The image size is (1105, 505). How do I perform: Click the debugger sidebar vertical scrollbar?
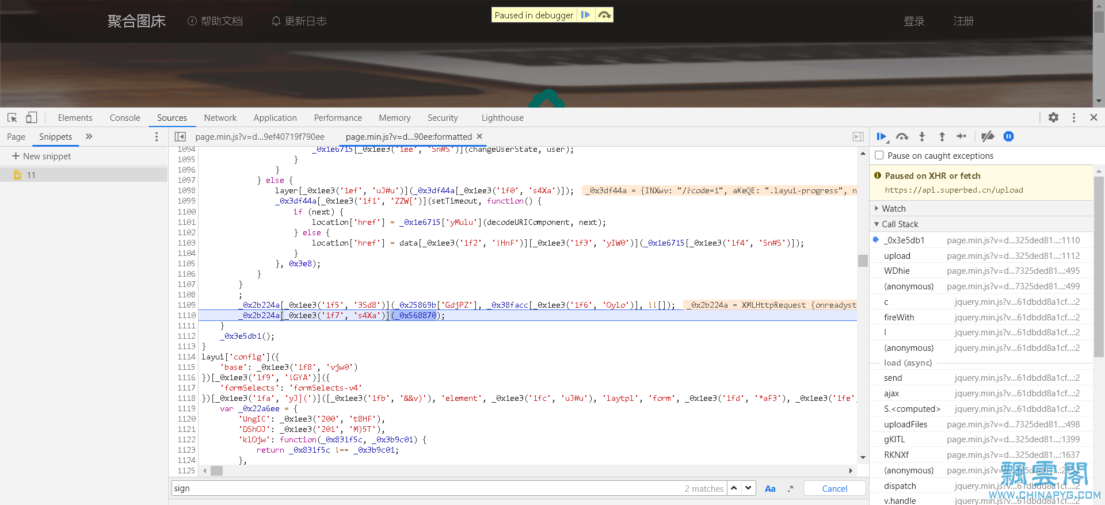click(x=1099, y=267)
